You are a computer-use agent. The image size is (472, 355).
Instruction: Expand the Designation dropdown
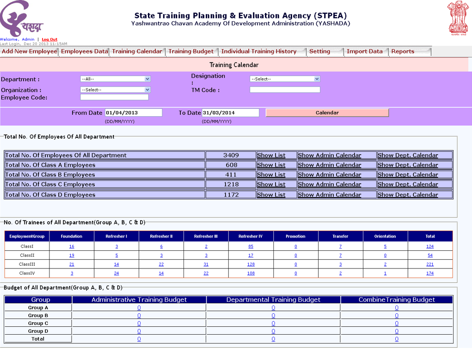click(x=285, y=79)
